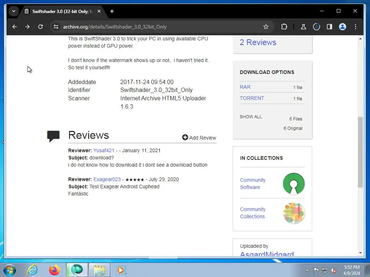Go forward to the next page

pyautogui.click(x=27, y=27)
